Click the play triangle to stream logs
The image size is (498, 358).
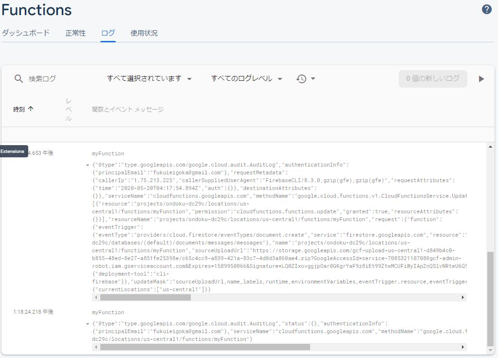point(481,79)
